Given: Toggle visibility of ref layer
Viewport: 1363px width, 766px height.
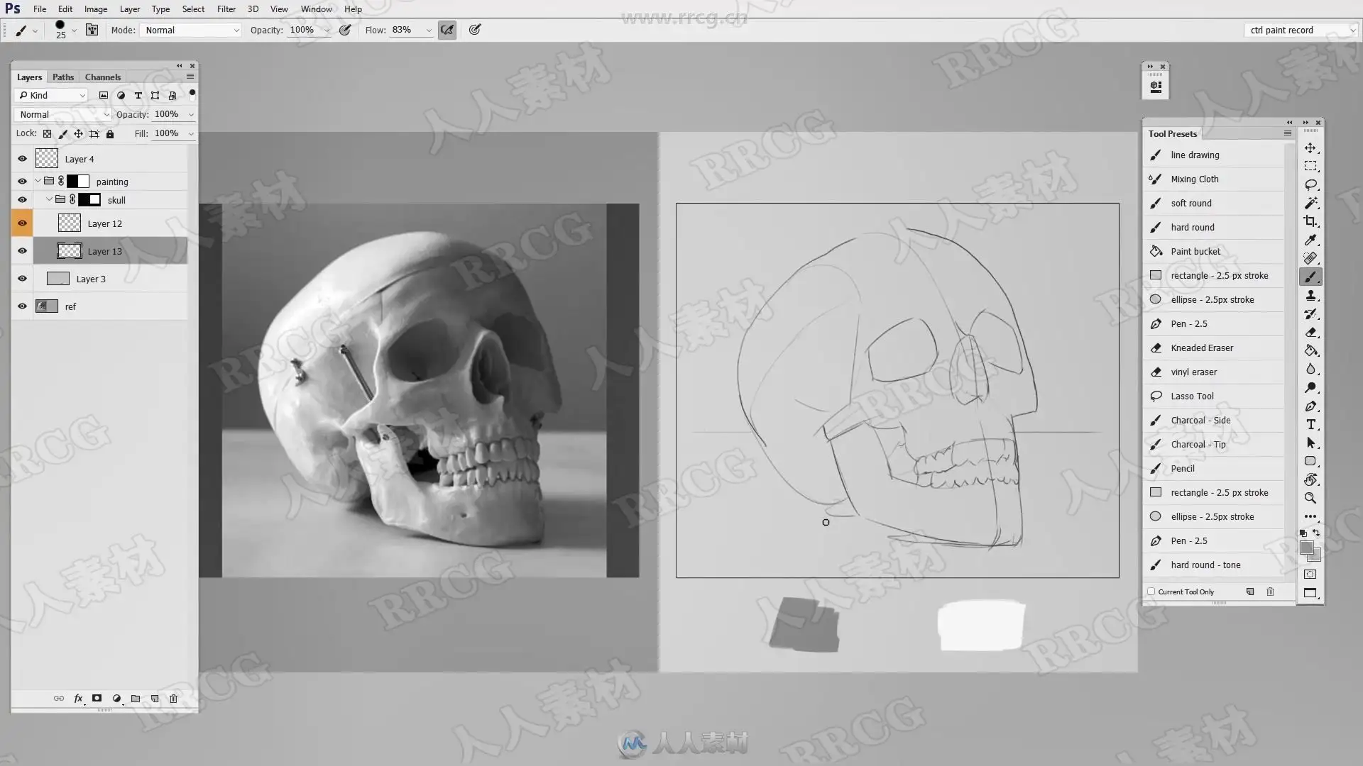Looking at the screenshot, I should (x=22, y=306).
